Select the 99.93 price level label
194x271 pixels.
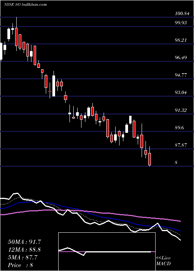[x=181, y=22]
